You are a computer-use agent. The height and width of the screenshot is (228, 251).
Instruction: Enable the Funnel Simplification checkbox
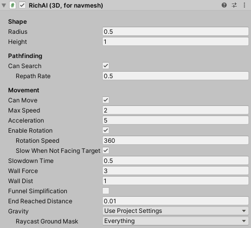pos(106,191)
